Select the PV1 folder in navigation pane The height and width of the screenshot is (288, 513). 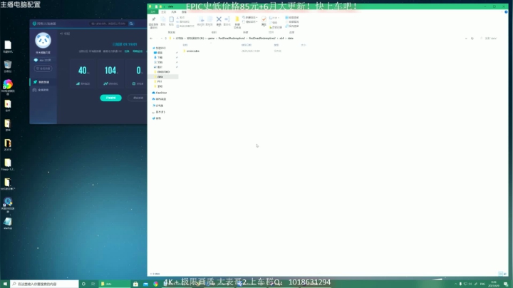tap(160, 81)
